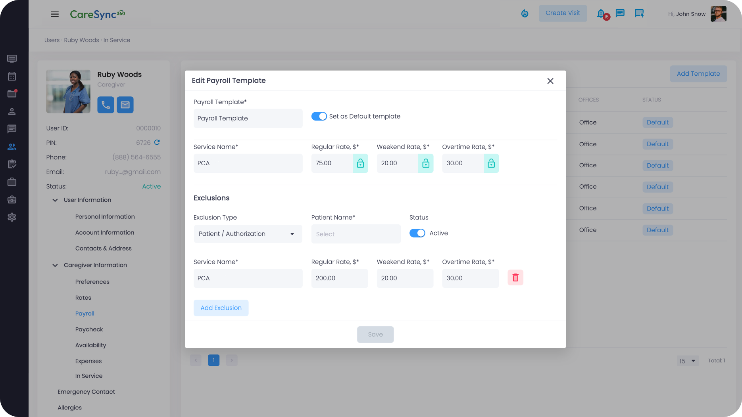This screenshot has width=742, height=417.
Task: Open Settings via the gear icon
Action: (12, 217)
